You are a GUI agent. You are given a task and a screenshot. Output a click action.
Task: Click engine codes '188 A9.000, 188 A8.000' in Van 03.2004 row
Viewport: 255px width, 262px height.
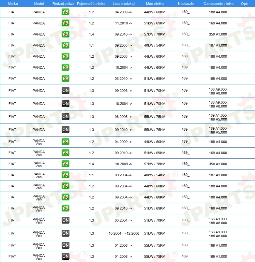pyautogui.click(x=218, y=221)
